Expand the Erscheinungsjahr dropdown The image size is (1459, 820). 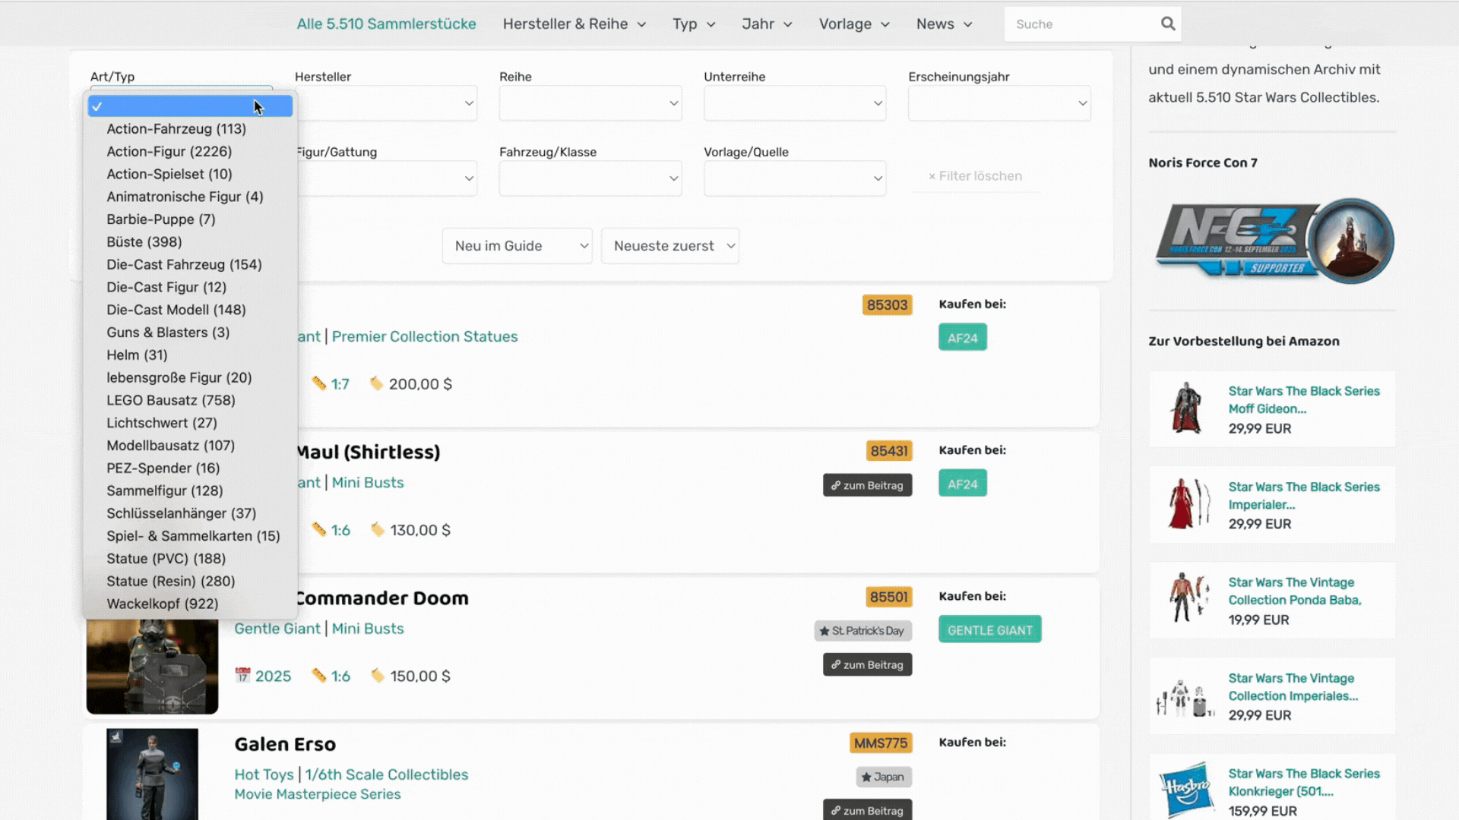(x=999, y=103)
